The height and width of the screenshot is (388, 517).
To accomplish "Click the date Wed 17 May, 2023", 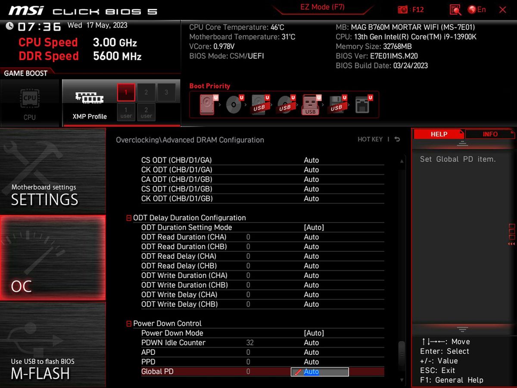I will coord(97,25).
